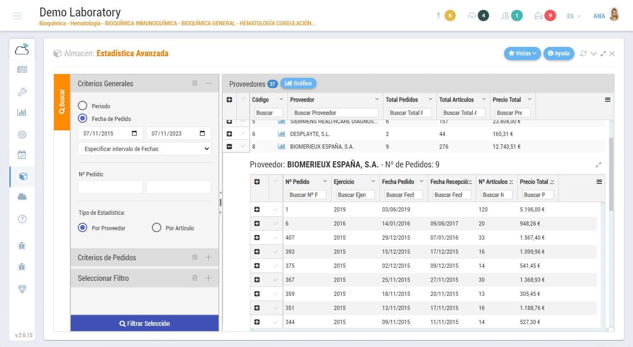
Task: Open the alerts badge showing 6
Action: 450,15
